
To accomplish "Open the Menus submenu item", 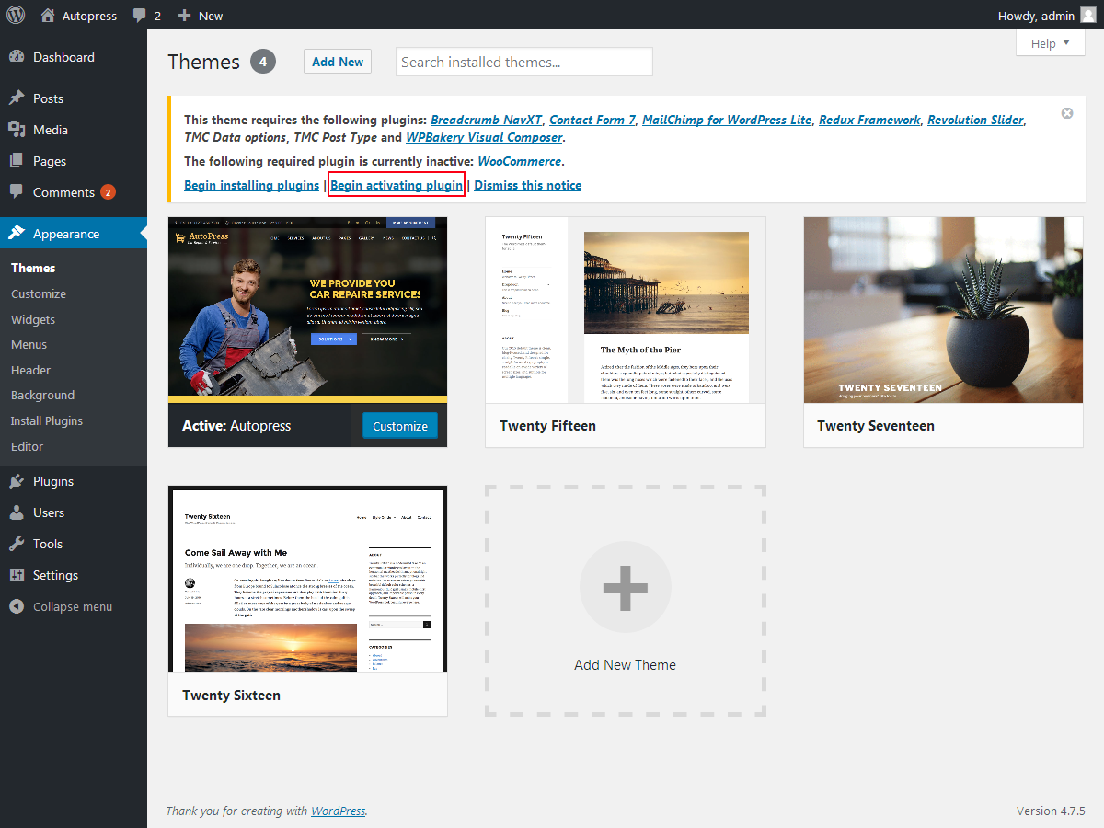I will coord(29,344).
